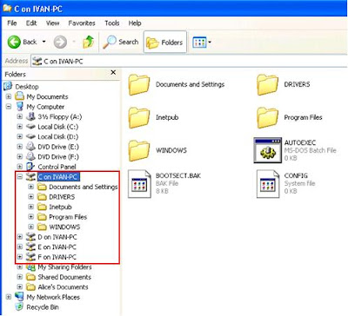Select My Sharing Folders icon

tap(30, 267)
